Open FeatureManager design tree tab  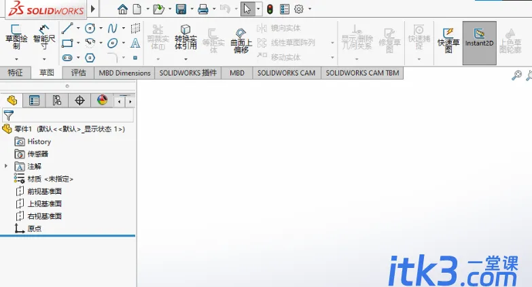click(12, 101)
